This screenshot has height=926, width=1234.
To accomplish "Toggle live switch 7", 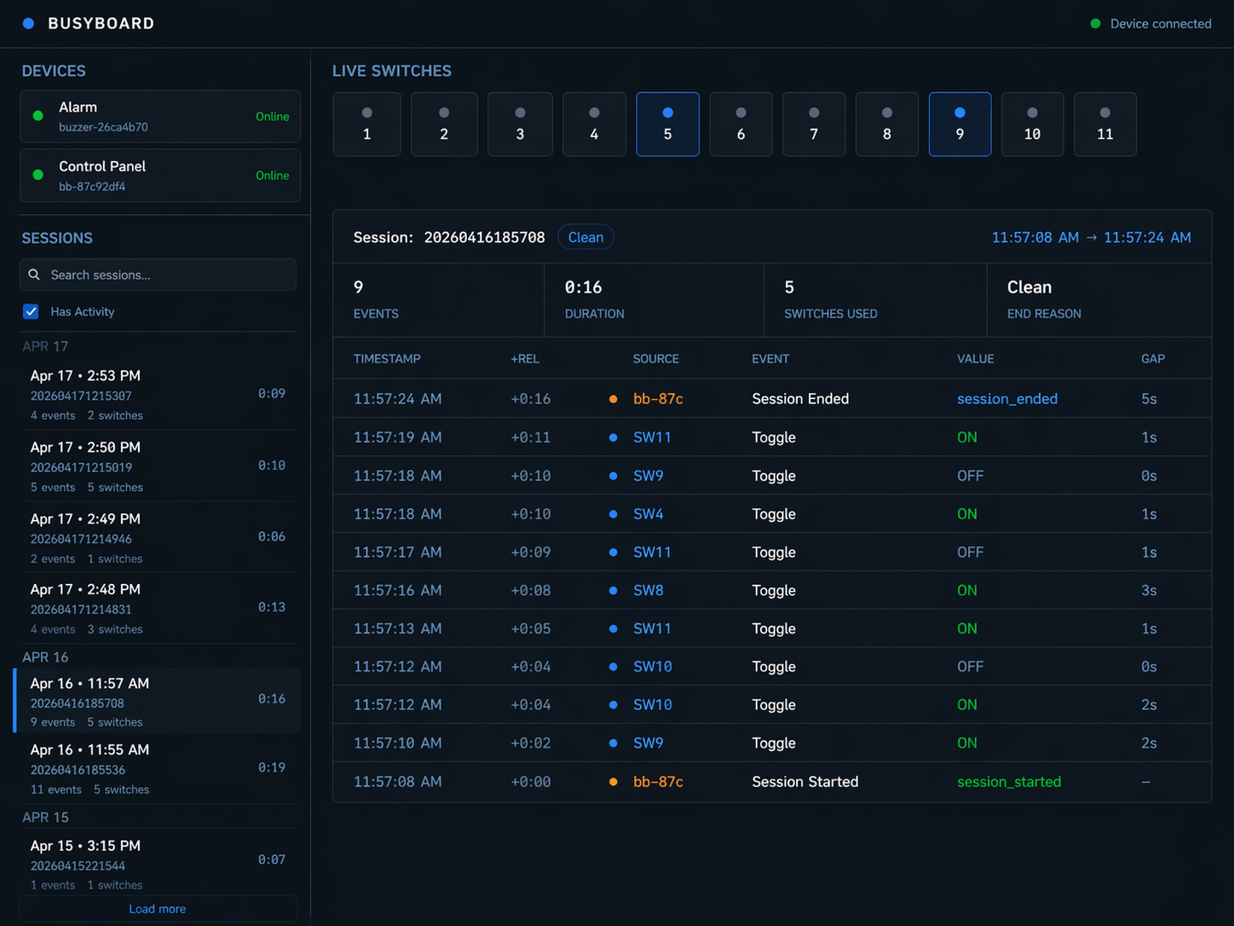I will pyautogui.click(x=814, y=124).
